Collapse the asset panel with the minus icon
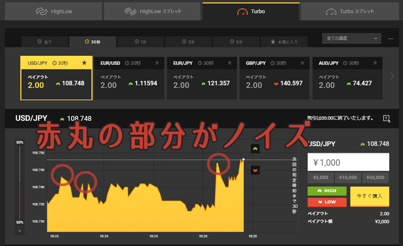 (x=391, y=39)
